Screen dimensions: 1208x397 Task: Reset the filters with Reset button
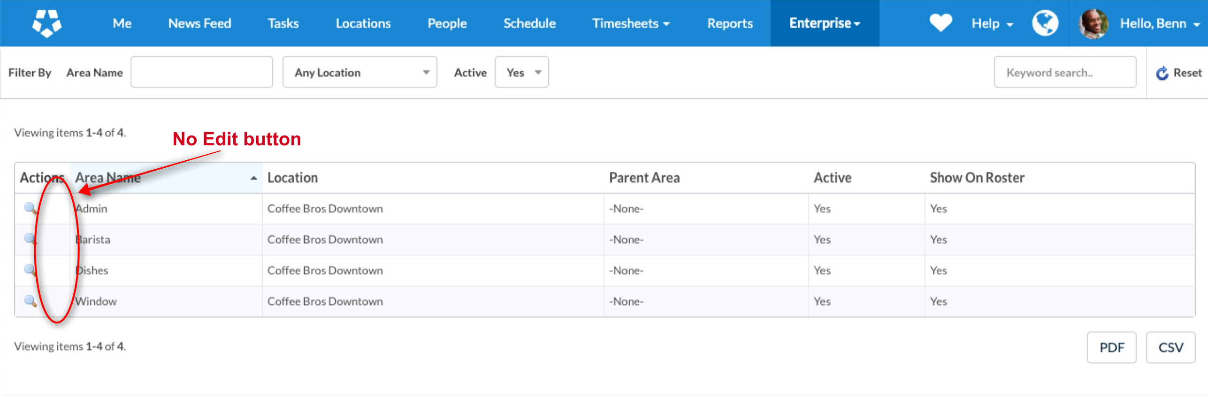coord(1179,73)
